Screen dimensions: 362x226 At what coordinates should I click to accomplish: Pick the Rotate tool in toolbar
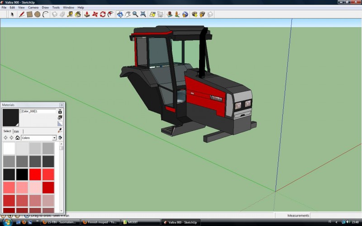click(103, 14)
